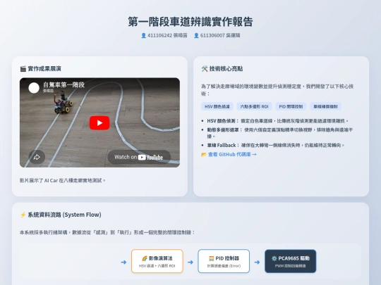Screen dimensions: 381x285
Task: Click the PID 控制器 flow box
Action: point(224,261)
